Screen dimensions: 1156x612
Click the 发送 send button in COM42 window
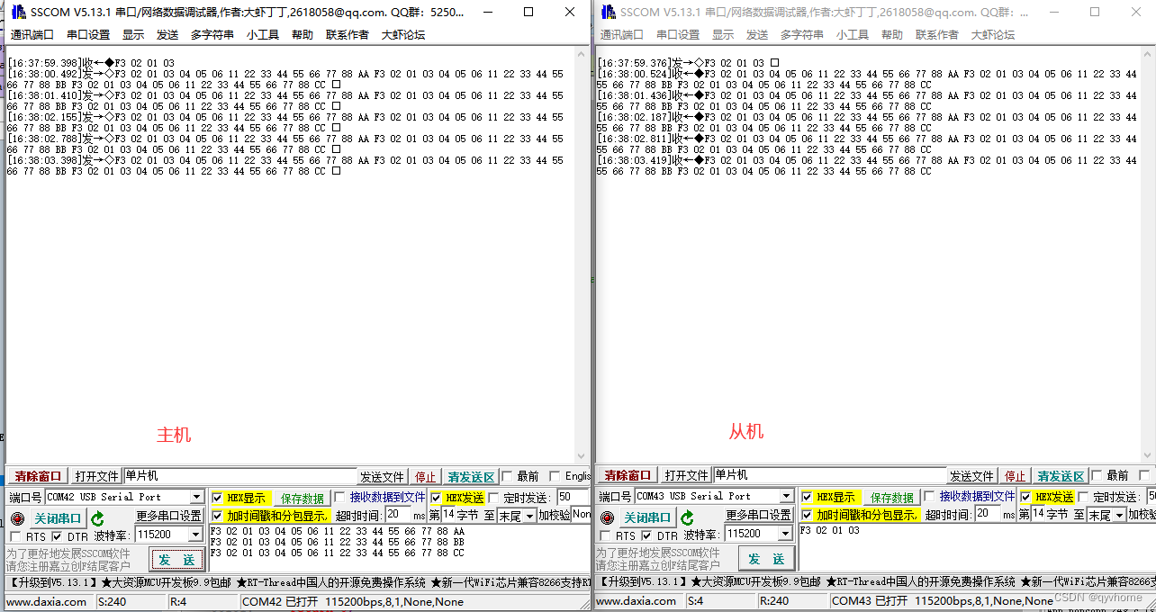coord(176,560)
